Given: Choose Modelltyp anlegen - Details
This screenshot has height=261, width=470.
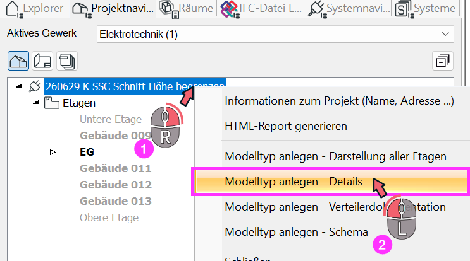Looking at the screenshot, I should click(x=331, y=182).
